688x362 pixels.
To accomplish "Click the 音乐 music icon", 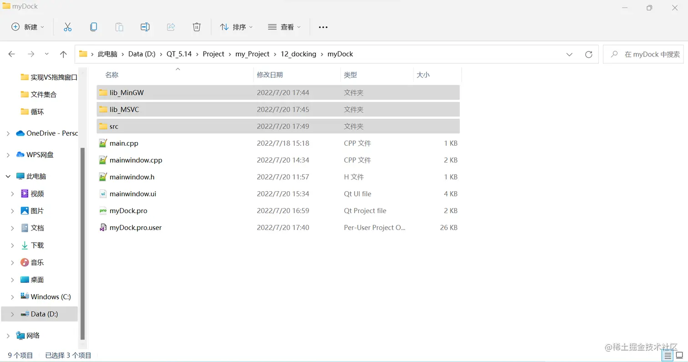I will (25, 262).
